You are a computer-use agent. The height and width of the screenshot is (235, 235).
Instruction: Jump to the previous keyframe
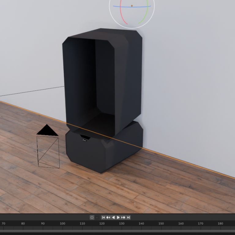coord(108,217)
